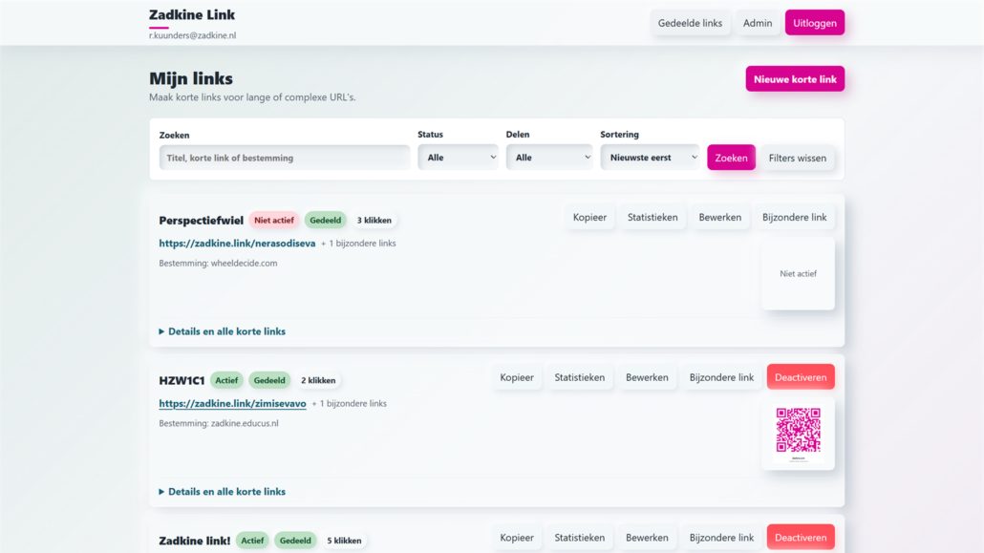Click Bijzondere link for HZW1C1
Screen dimensions: 984x553
(721, 377)
